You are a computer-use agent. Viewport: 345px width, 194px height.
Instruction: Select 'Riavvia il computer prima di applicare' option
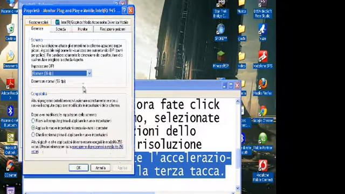point(33,121)
